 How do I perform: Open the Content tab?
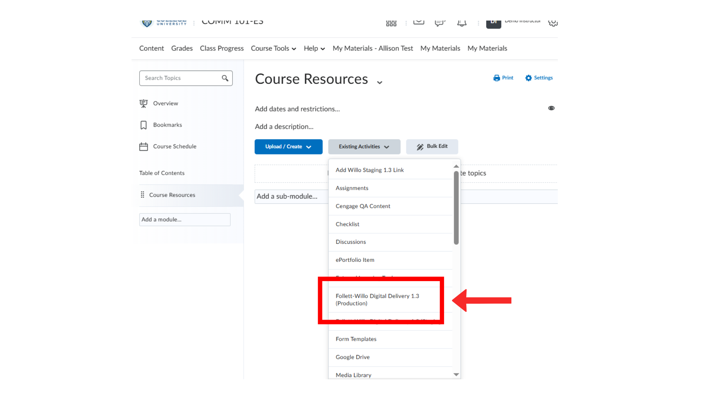click(x=151, y=49)
